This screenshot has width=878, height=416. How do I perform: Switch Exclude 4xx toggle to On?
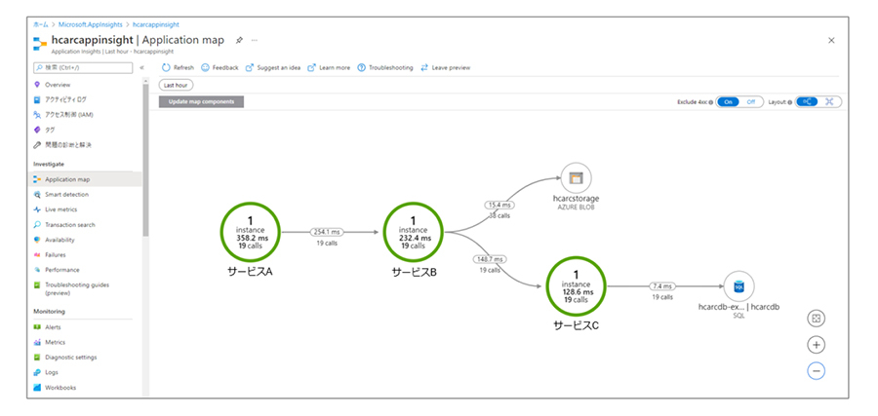coord(728,101)
